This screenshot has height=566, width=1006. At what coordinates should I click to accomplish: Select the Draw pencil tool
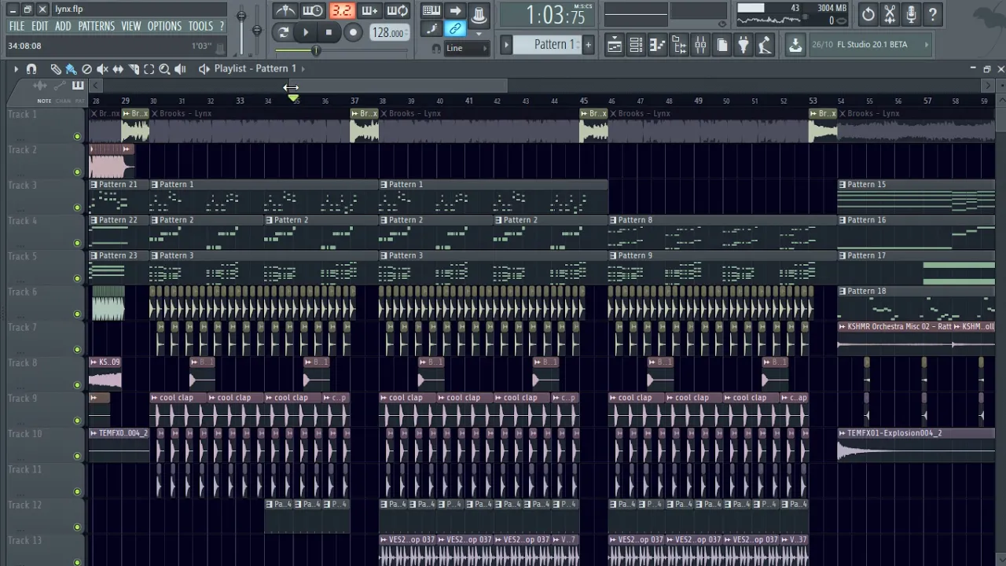pyautogui.click(x=56, y=69)
